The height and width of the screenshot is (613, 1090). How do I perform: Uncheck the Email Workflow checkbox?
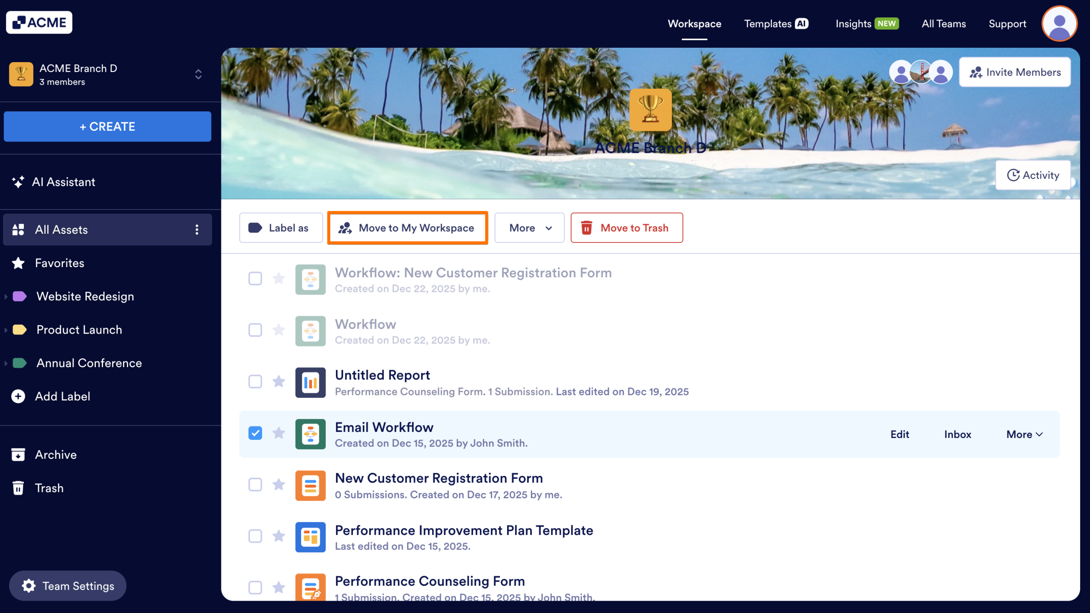(x=255, y=433)
